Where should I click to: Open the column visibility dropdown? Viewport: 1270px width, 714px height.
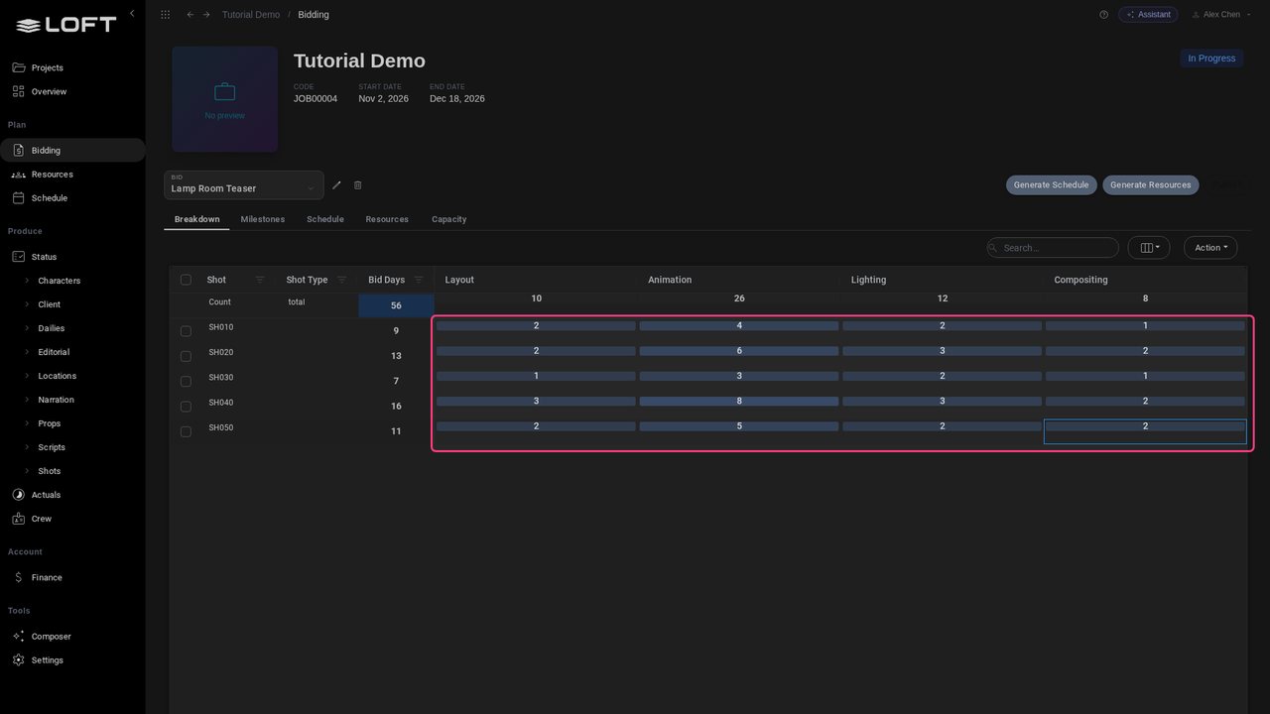click(x=1149, y=248)
